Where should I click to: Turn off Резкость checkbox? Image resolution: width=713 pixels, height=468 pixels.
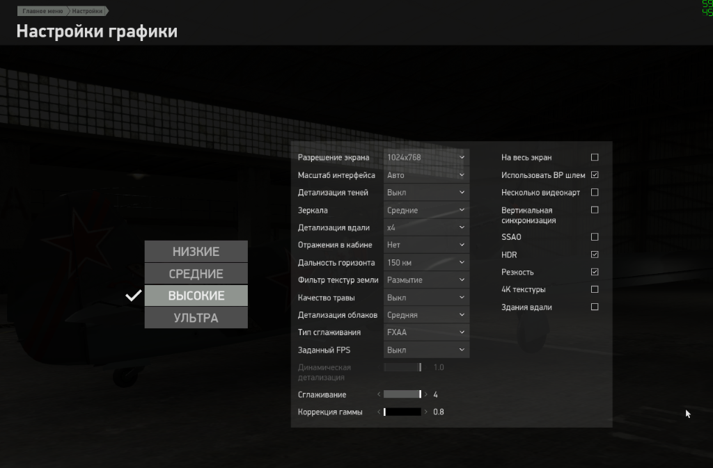click(x=595, y=272)
